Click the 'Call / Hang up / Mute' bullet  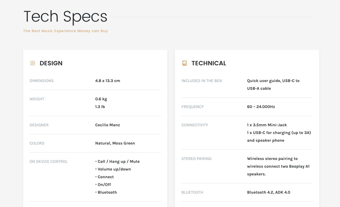click(x=118, y=161)
